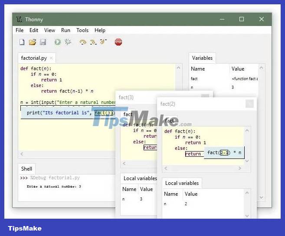The height and width of the screenshot is (236, 285).
Task: Select Local variables tab in fact(2) window
Action: coord(182,183)
